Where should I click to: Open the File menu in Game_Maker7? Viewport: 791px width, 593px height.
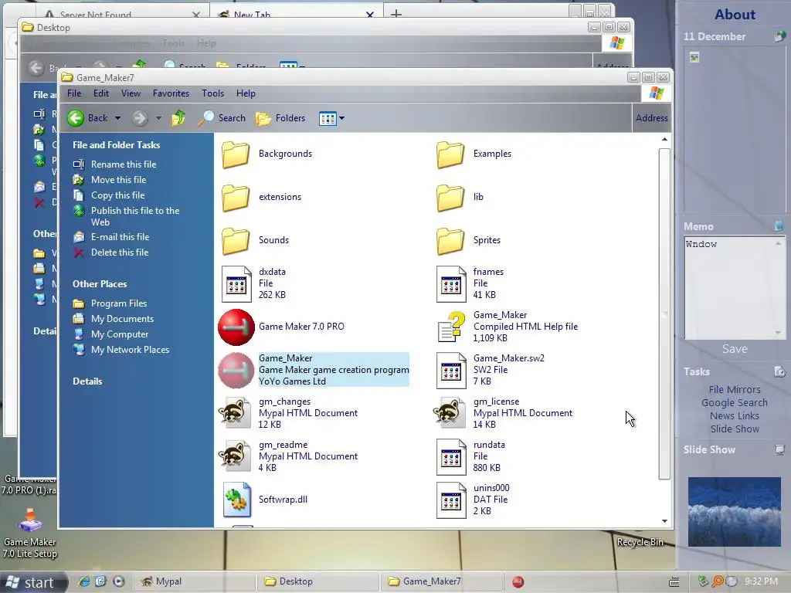click(74, 93)
